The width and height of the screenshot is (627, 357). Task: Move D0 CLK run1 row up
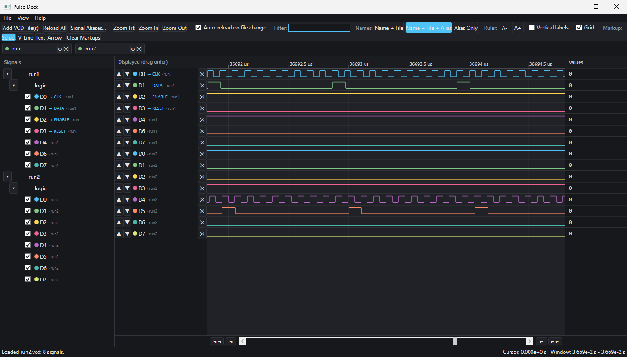pos(119,74)
